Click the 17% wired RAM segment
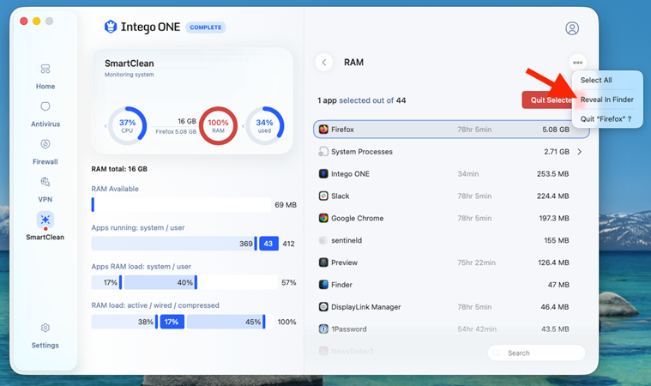The width and height of the screenshot is (651, 386). (x=172, y=322)
